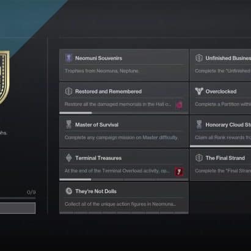This screenshot has height=251, width=251.
Task: Click the Terminal Treasures progress bar
Action: click(124, 180)
